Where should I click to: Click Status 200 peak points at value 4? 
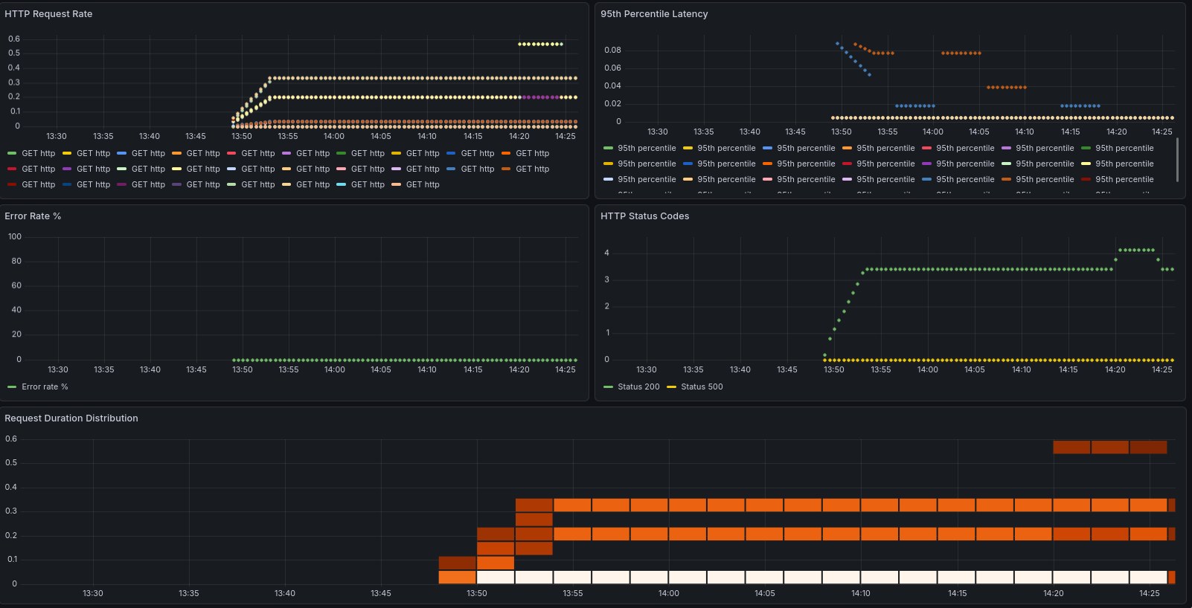point(1136,250)
